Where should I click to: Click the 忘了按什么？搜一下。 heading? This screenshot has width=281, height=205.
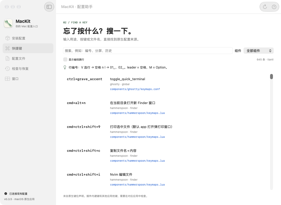98,31
